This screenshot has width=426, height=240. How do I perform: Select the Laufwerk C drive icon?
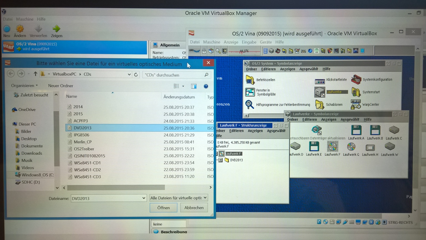(394, 130)
